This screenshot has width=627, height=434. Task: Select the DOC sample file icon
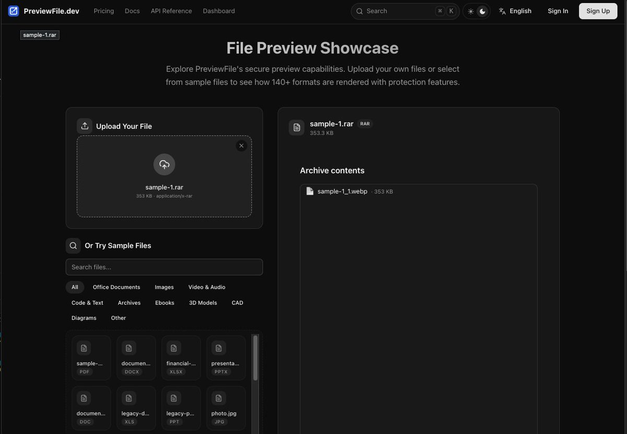[x=84, y=398]
